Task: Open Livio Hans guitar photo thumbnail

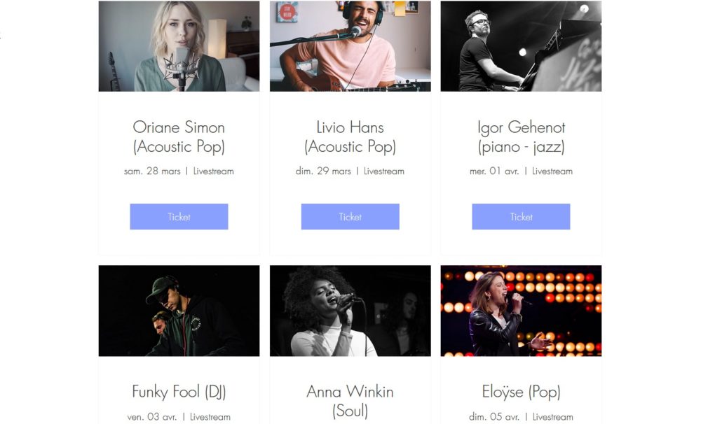Action: 350,46
